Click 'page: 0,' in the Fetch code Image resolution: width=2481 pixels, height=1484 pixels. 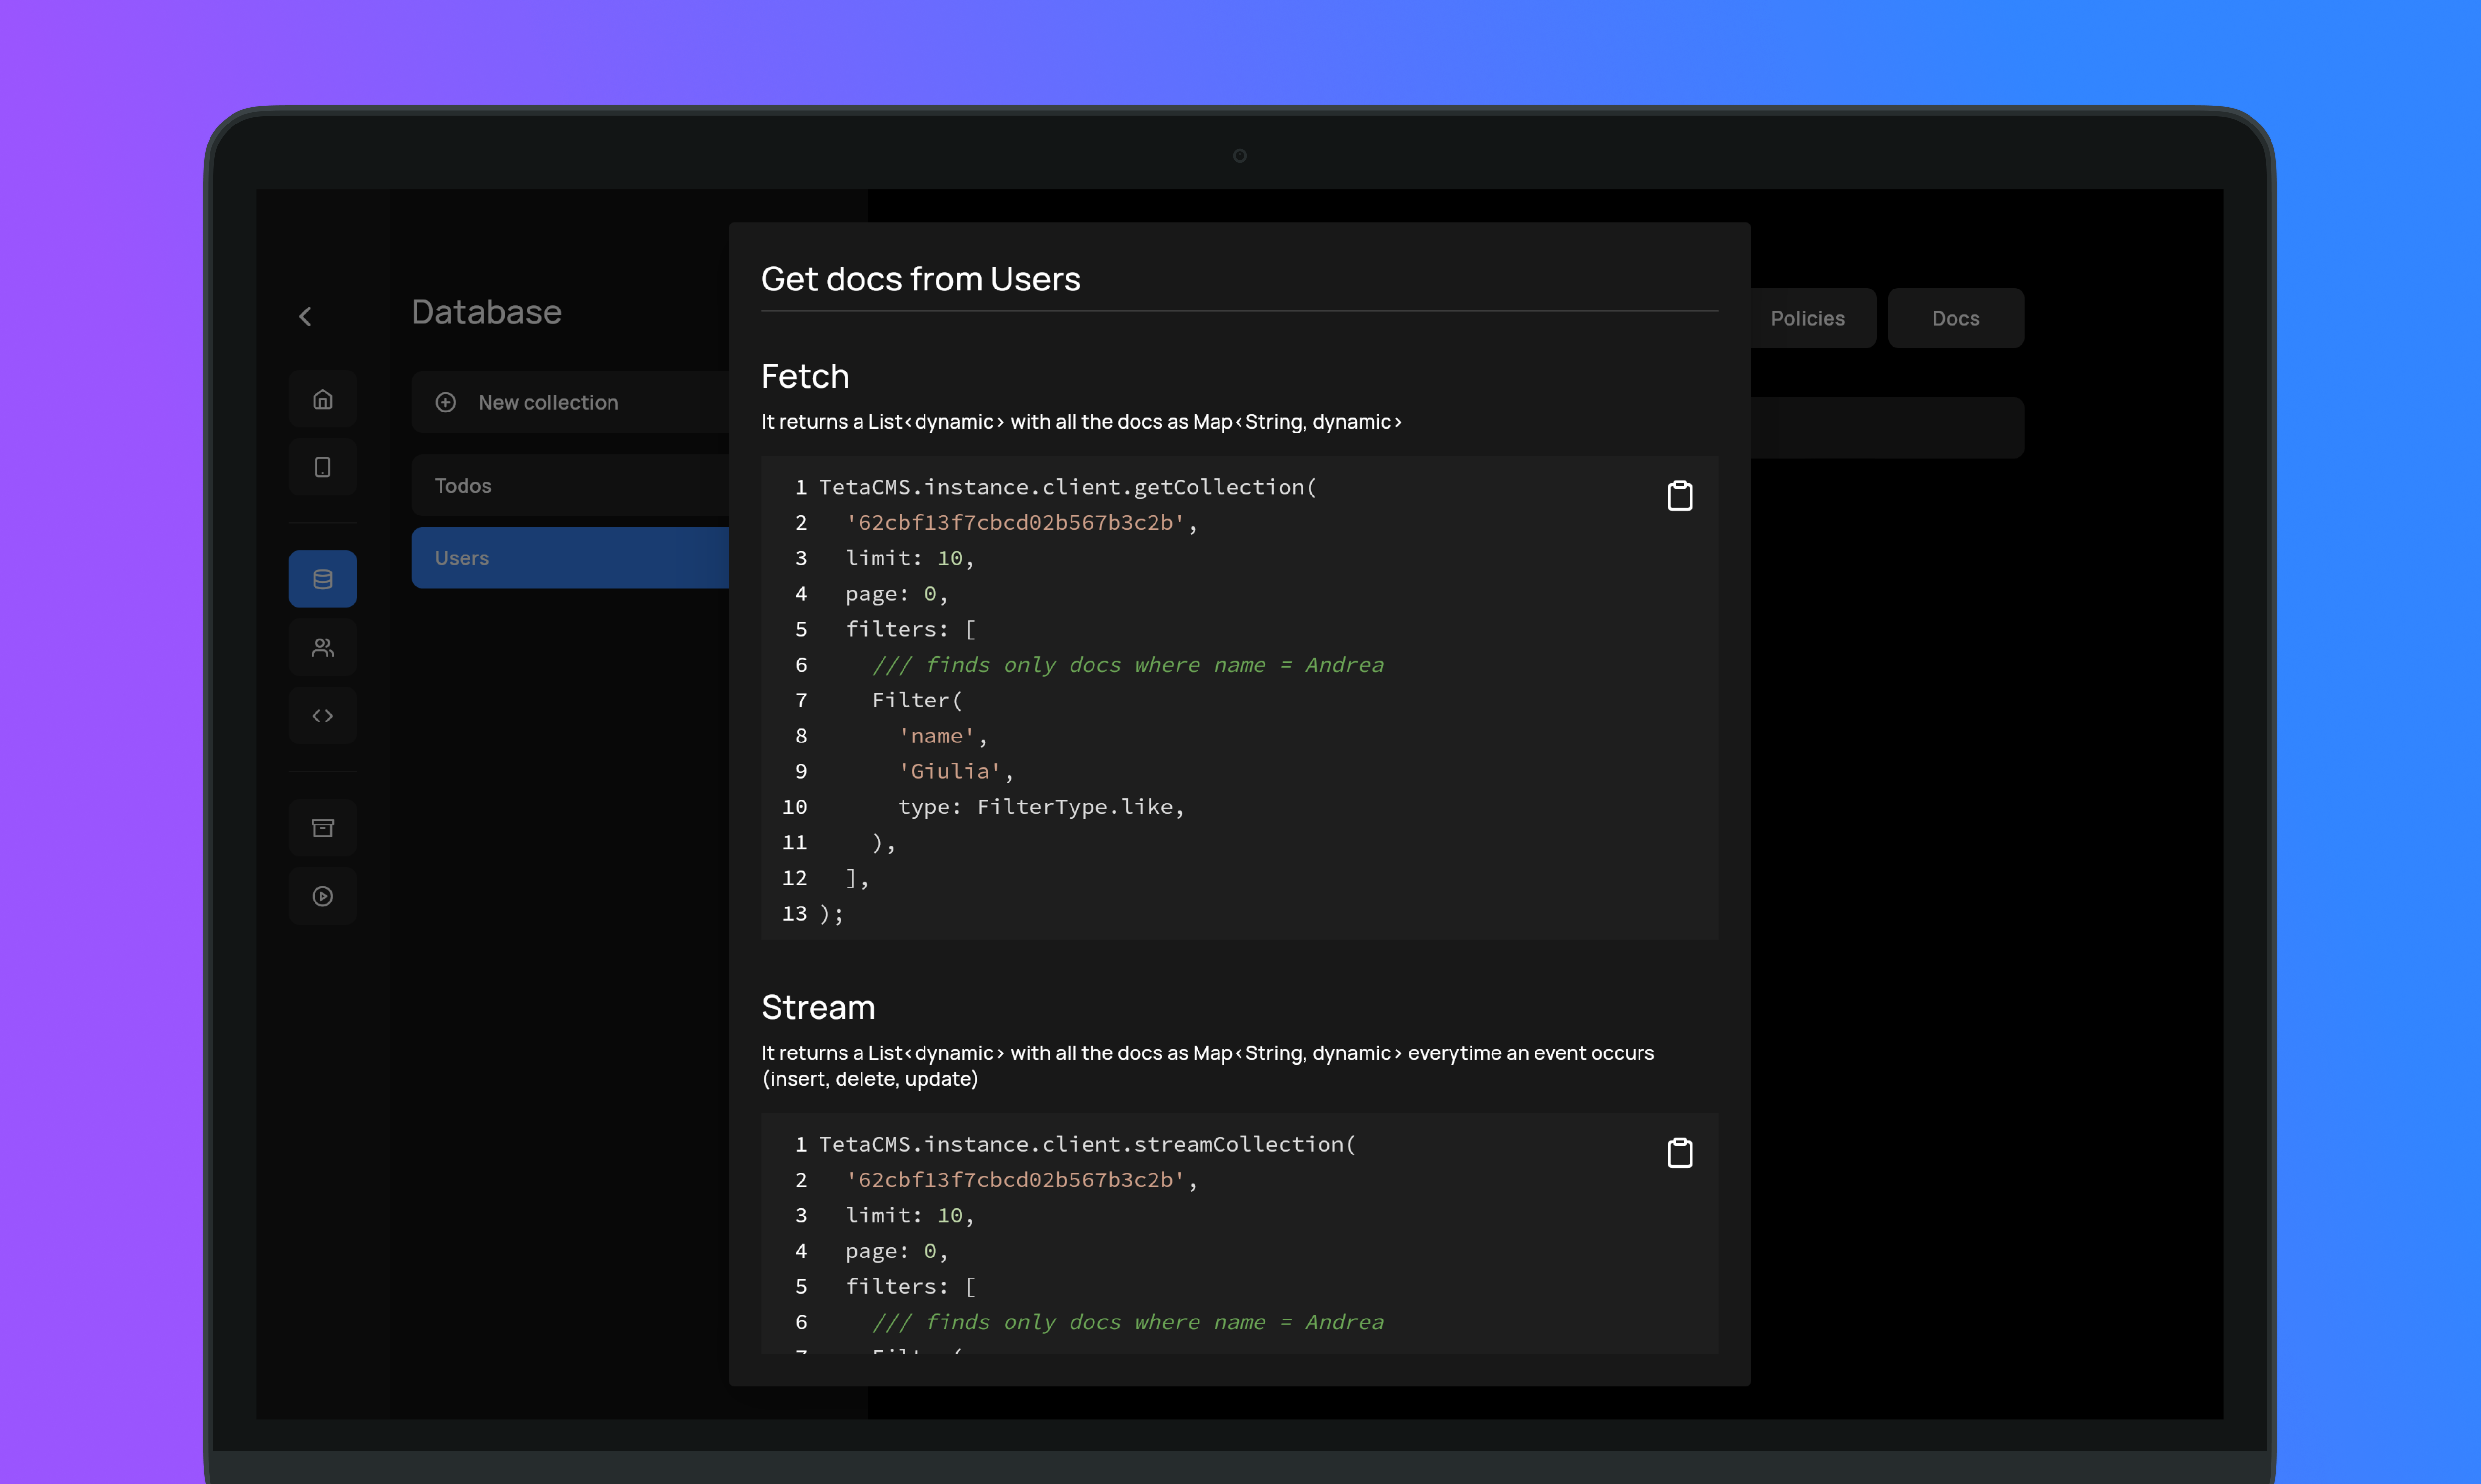pos(896,594)
